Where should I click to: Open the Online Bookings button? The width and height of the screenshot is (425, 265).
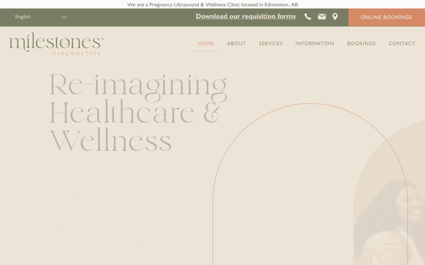click(386, 17)
